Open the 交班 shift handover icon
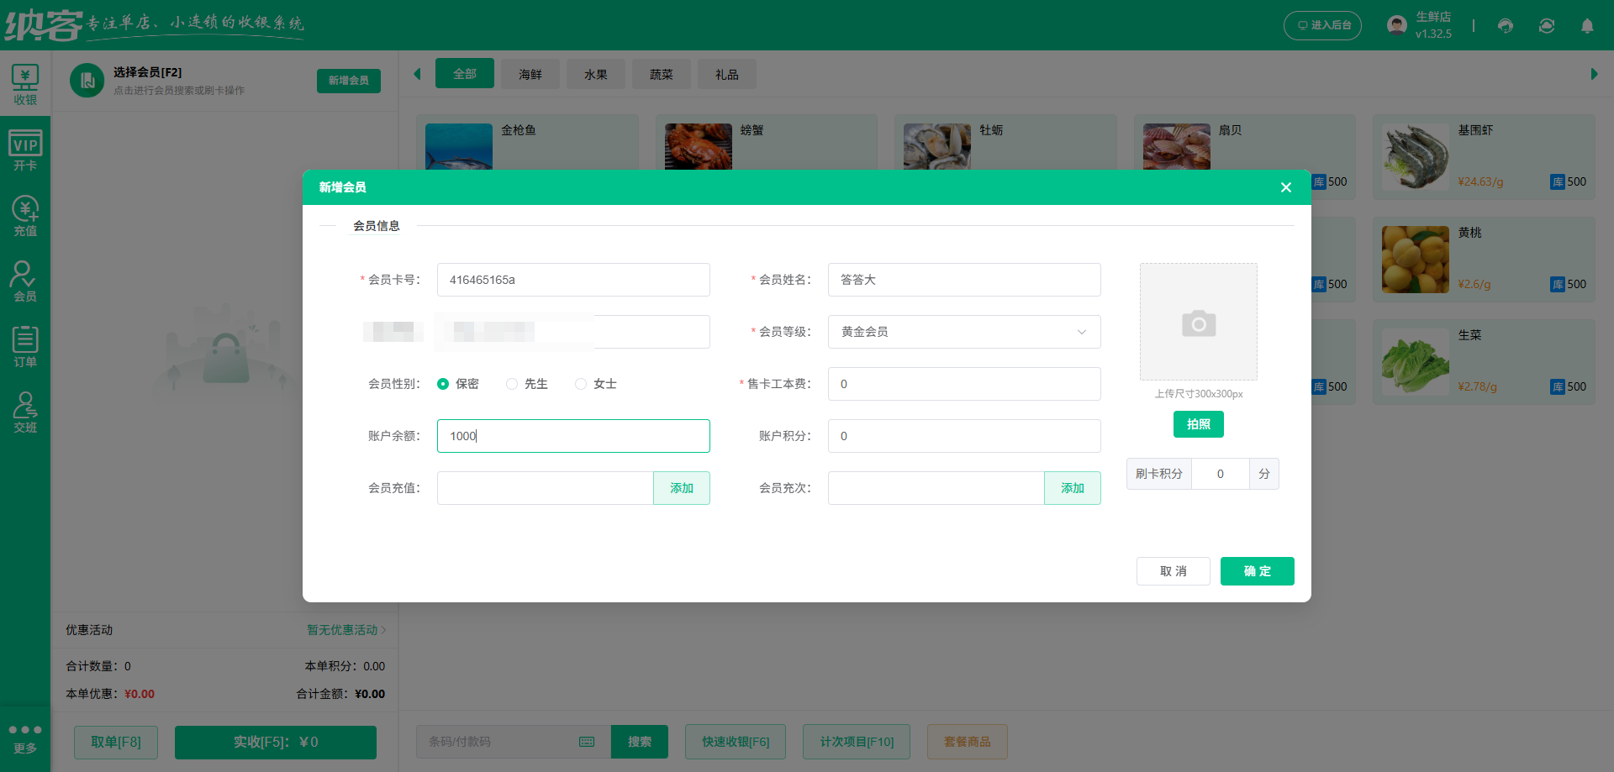This screenshot has width=1614, height=772. click(x=25, y=411)
